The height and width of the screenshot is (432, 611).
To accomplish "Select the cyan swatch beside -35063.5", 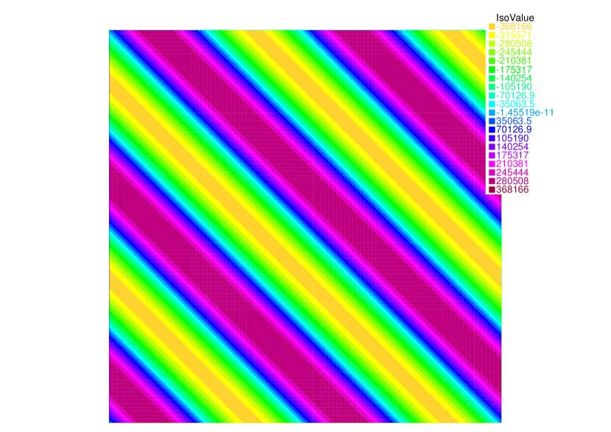I will pyautogui.click(x=492, y=104).
